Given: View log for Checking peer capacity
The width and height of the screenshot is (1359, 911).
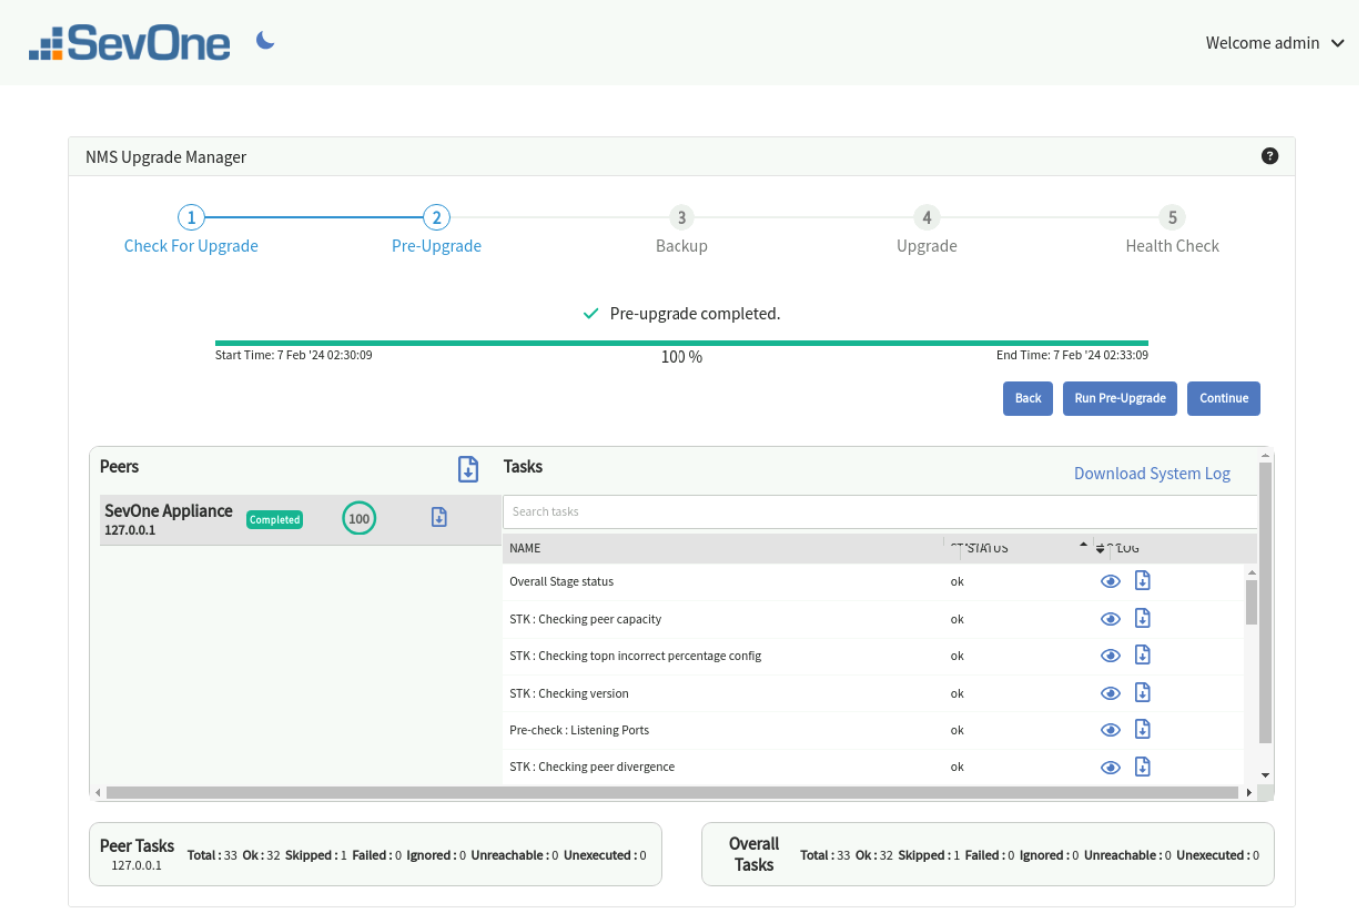Looking at the screenshot, I should click(x=1110, y=619).
